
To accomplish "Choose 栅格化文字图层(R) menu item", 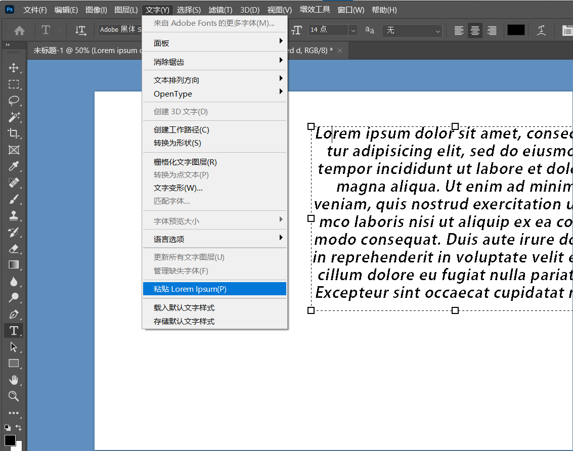I will [x=214, y=162].
